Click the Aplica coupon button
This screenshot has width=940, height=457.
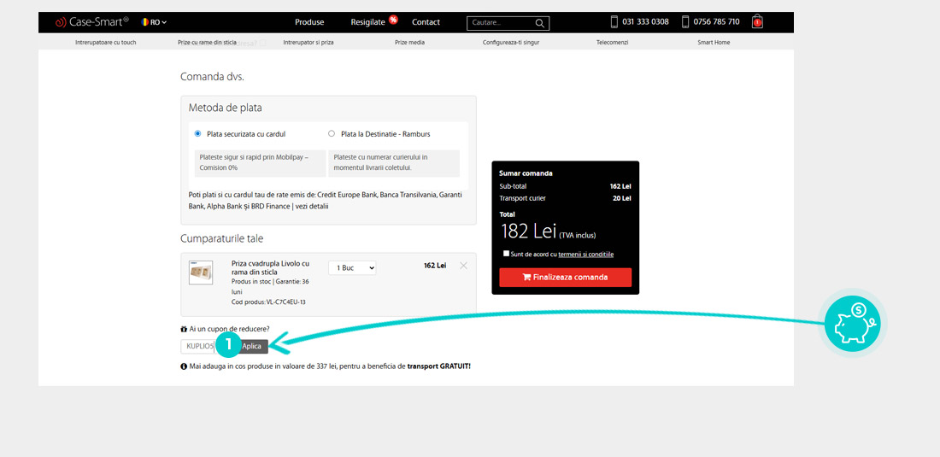point(252,346)
